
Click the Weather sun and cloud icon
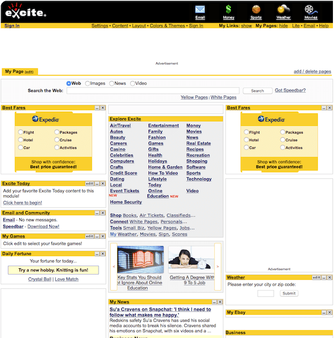(283, 9)
